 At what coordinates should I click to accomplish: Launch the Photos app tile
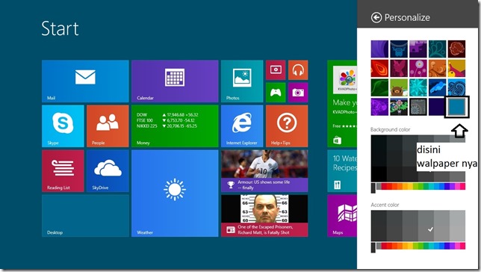click(242, 81)
